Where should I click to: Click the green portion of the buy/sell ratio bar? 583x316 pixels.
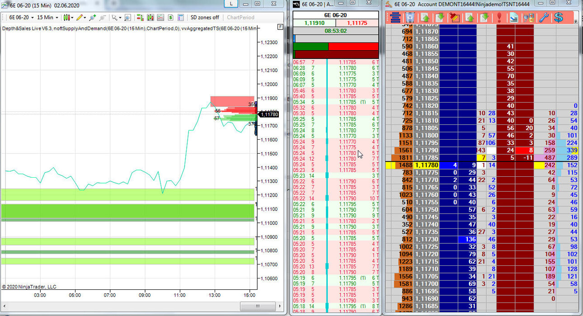[x=310, y=46]
